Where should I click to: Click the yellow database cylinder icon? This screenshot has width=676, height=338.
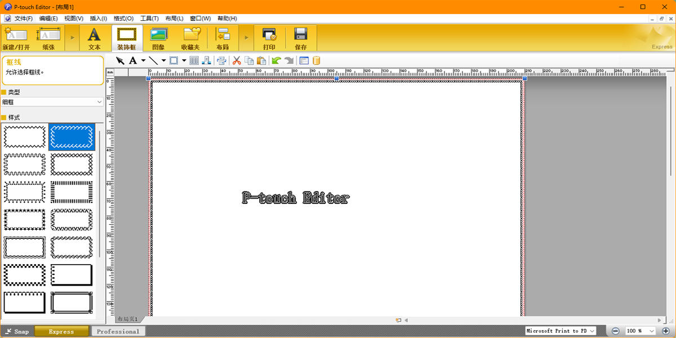(317, 60)
